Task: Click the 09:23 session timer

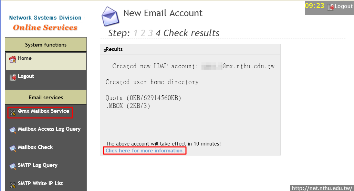Action: point(314,6)
